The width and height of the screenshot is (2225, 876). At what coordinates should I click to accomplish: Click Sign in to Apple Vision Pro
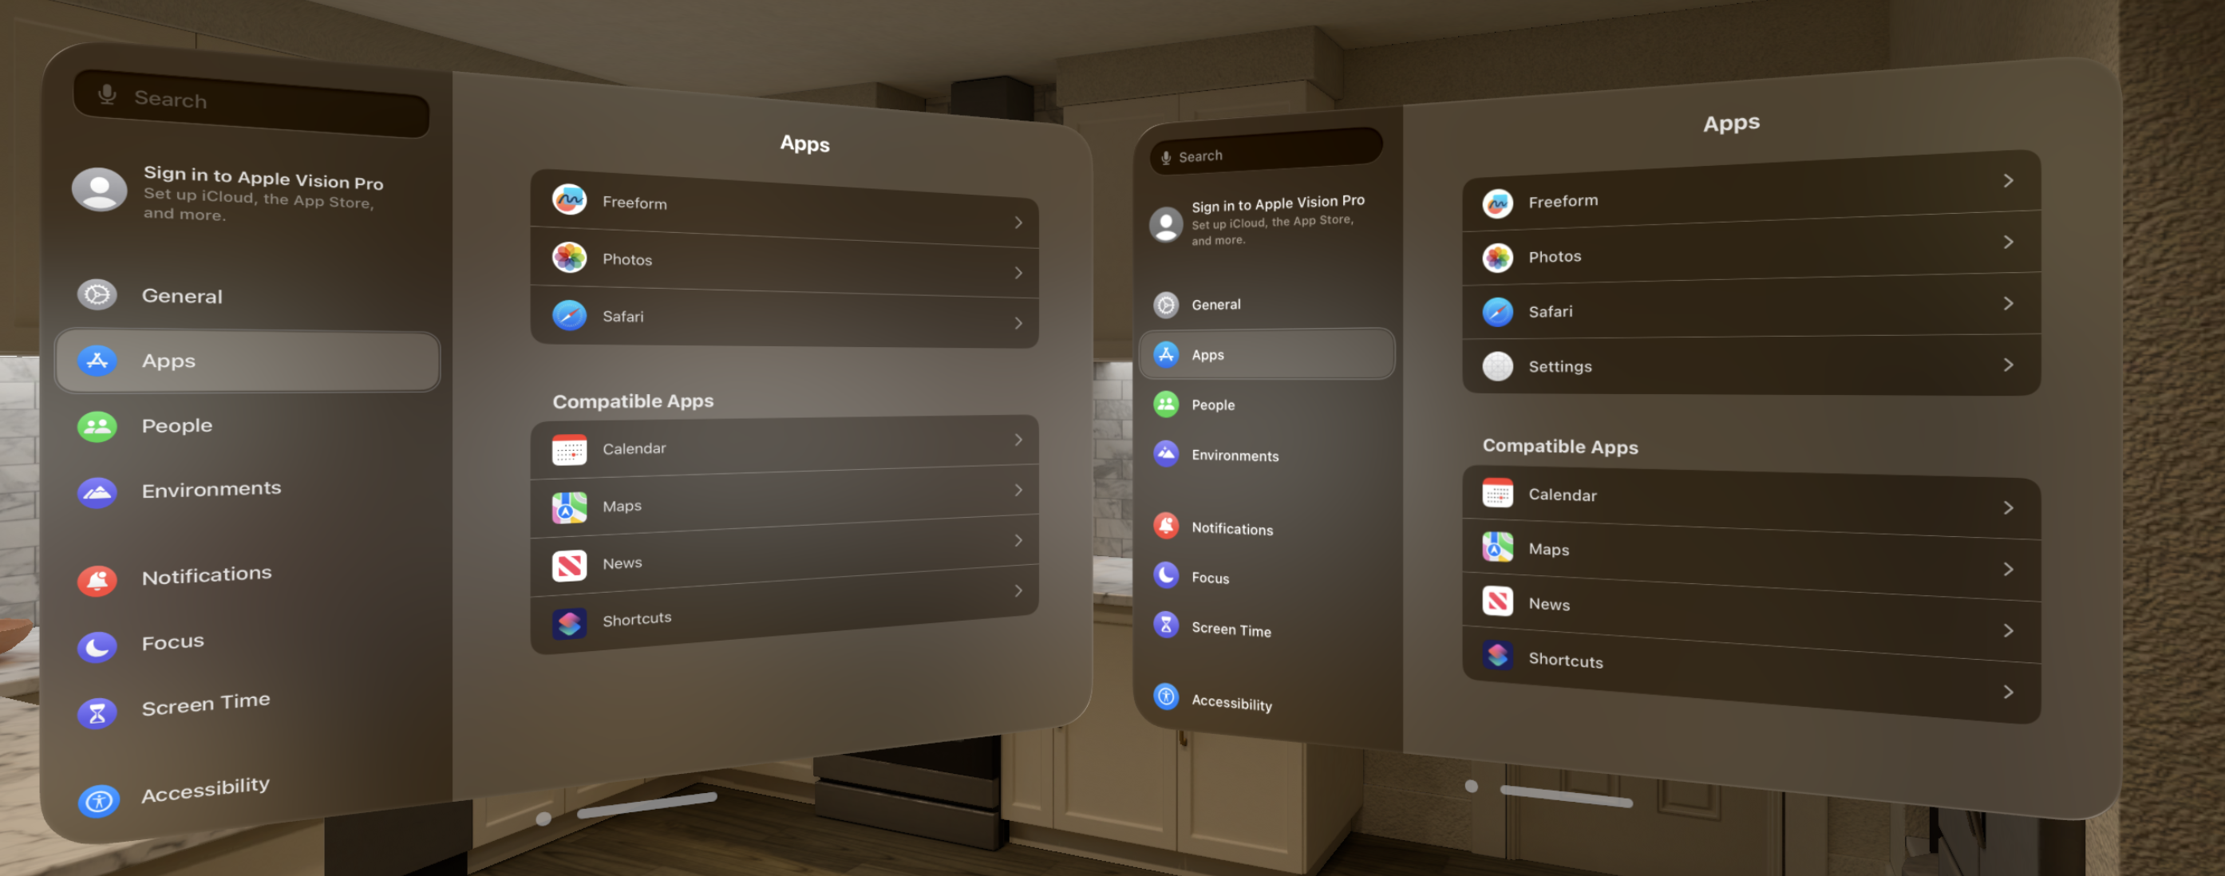pyautogui.click(x=255, y=191)
